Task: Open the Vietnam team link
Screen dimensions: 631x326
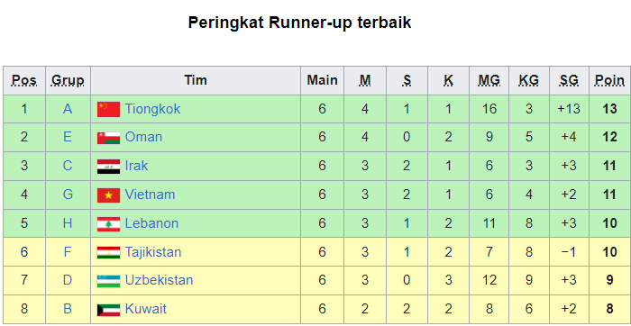Action: 151,195
